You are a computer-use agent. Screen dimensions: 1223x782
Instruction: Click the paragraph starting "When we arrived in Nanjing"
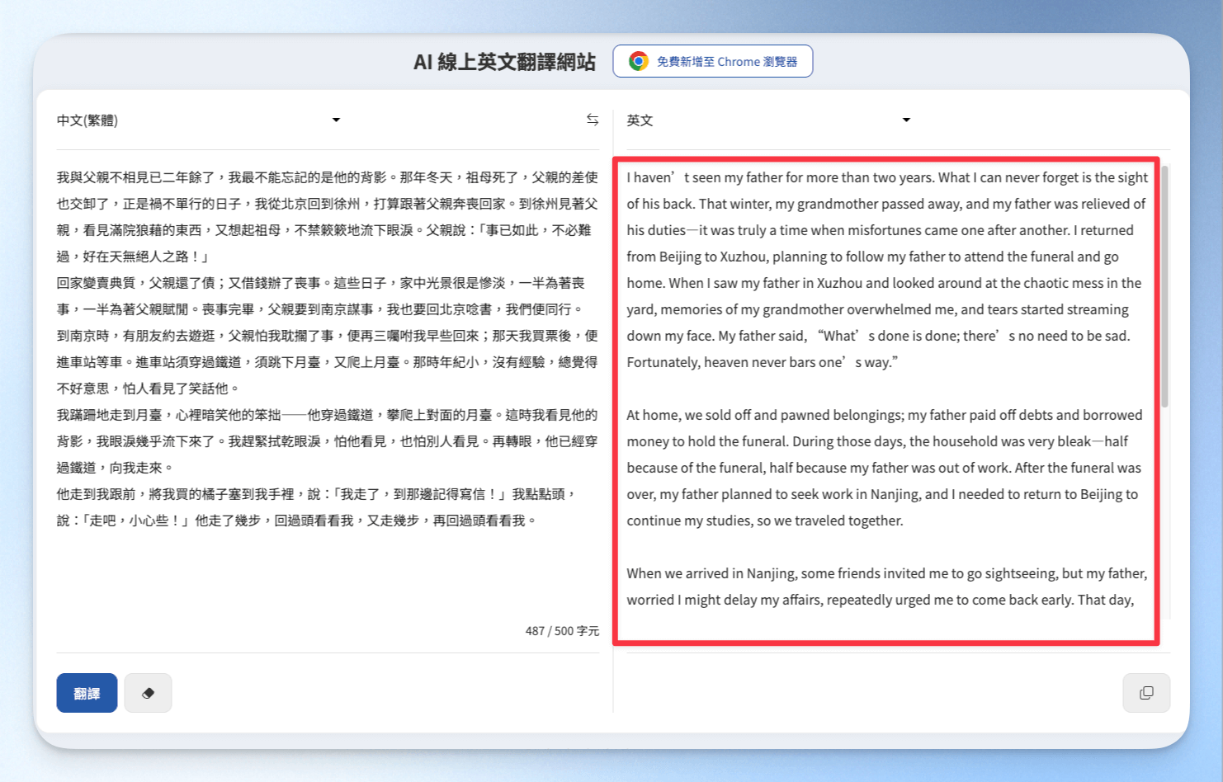coord(886,586)
